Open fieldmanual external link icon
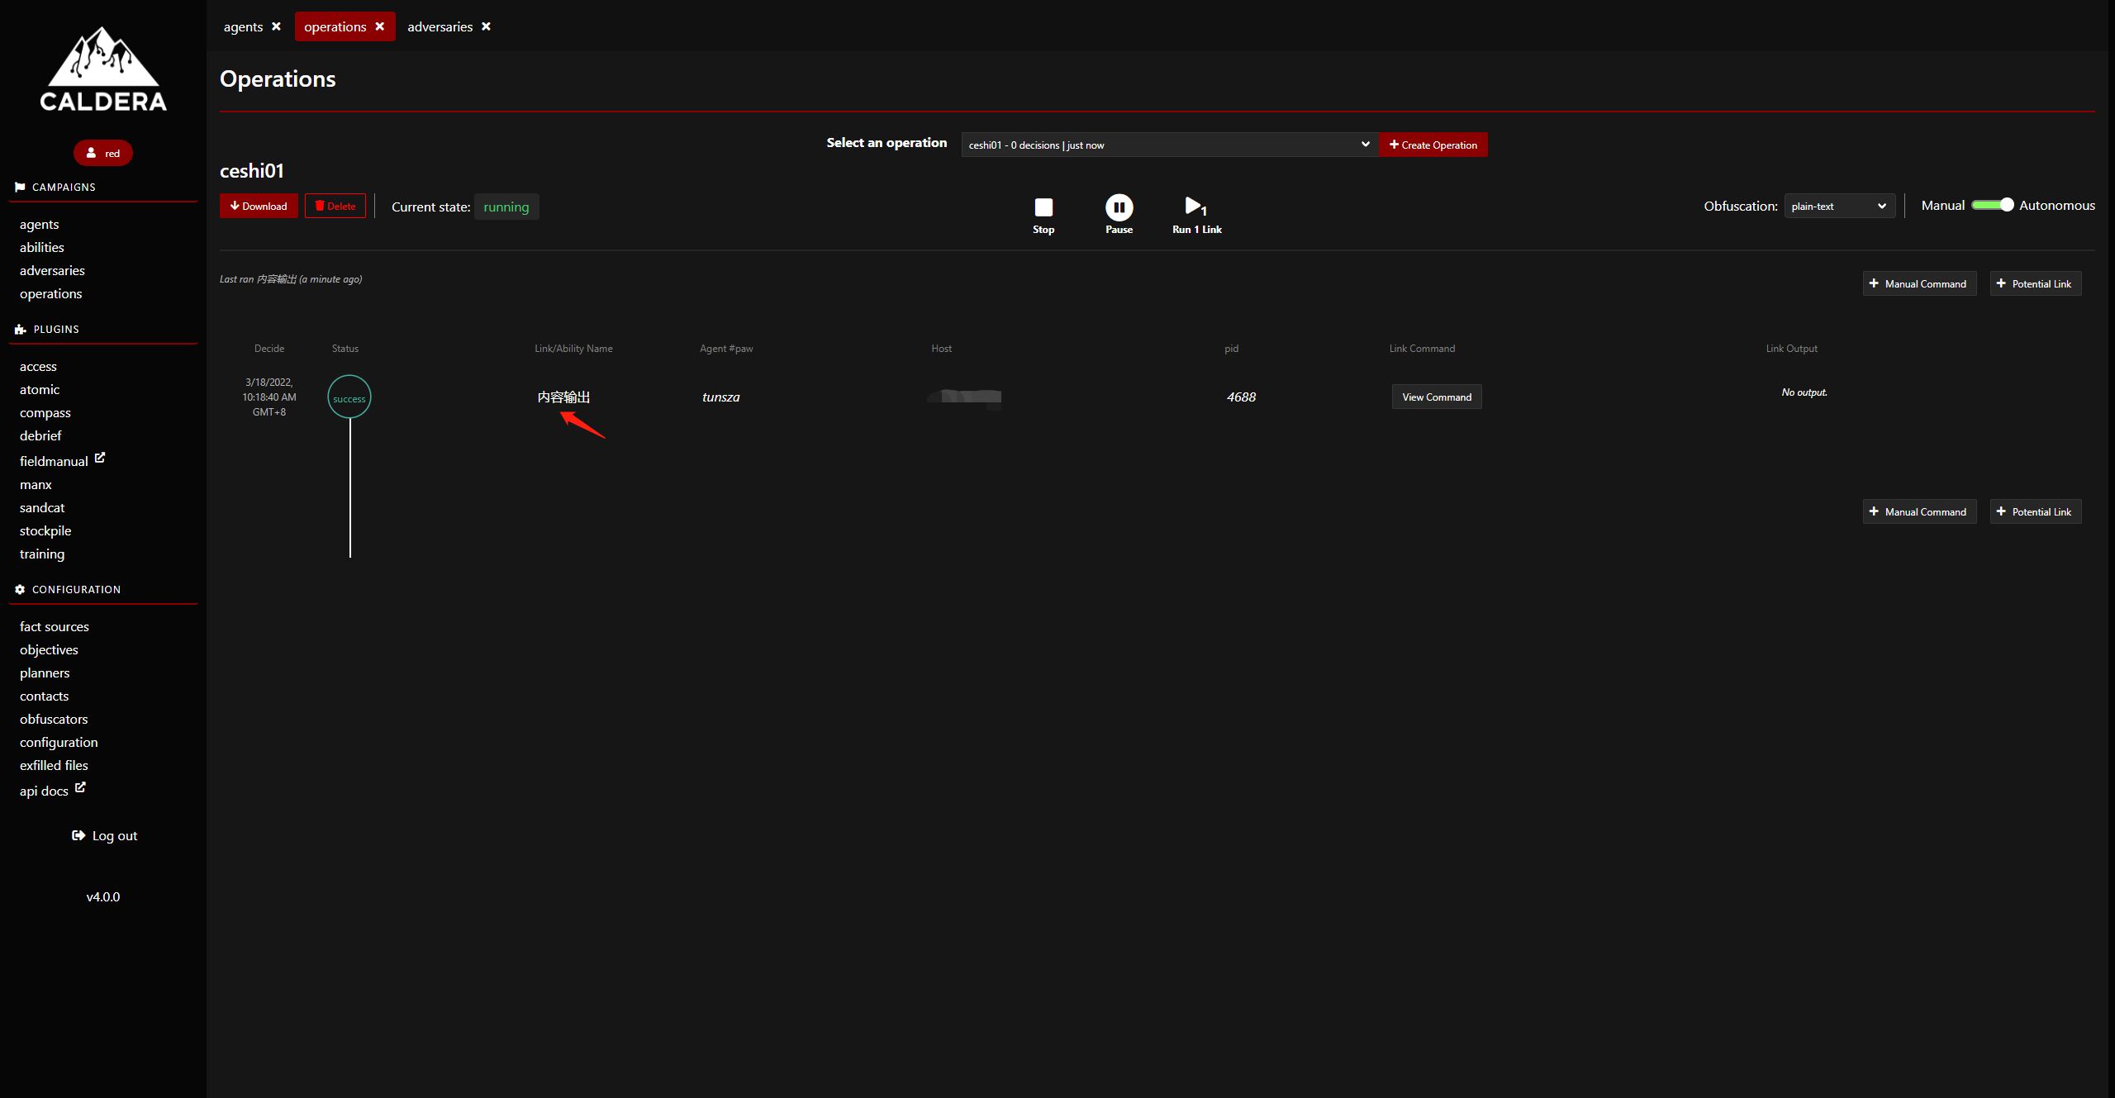Screen dimensions: 2115x1098 [100, 457]
